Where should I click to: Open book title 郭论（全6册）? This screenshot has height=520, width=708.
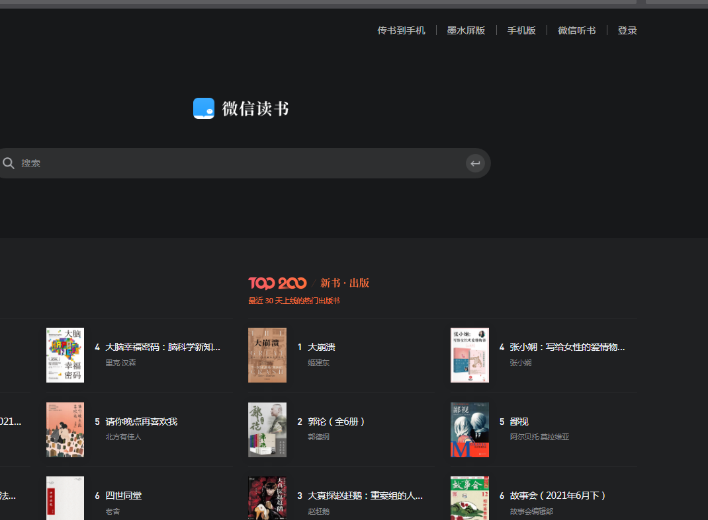tap(336, 422)
